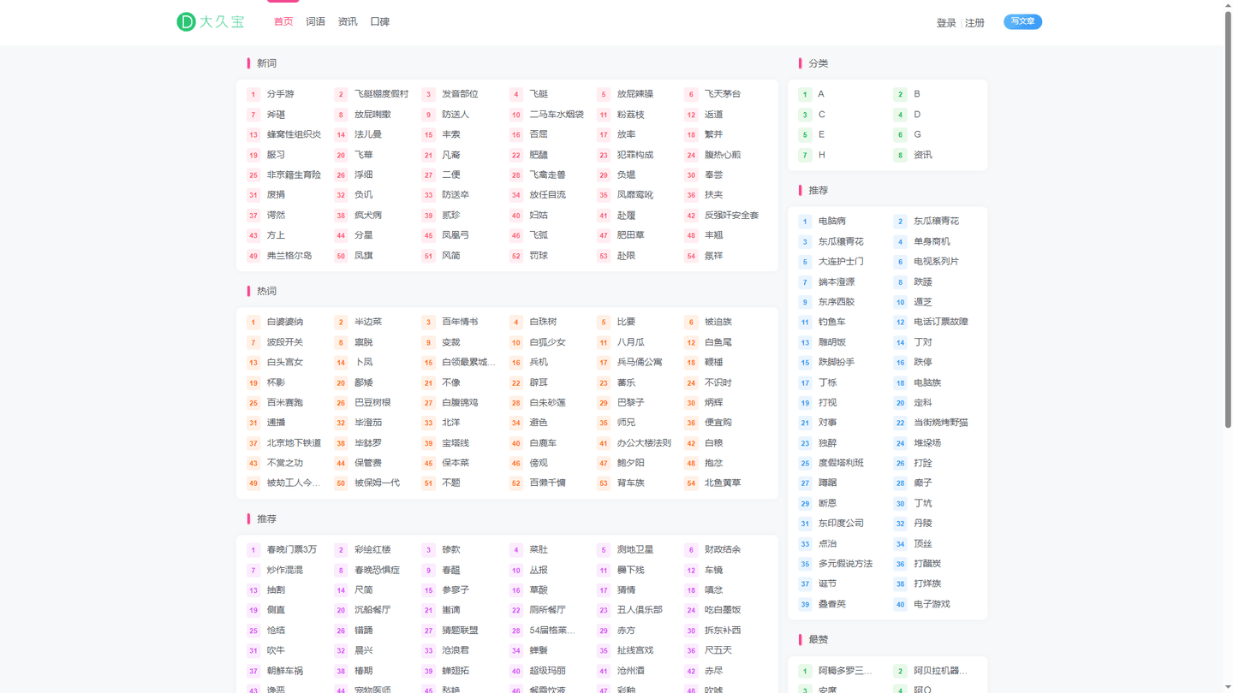1233x693 pixels.
Task: Open 兵马俑公寓 entry
Action: (640, 362)
